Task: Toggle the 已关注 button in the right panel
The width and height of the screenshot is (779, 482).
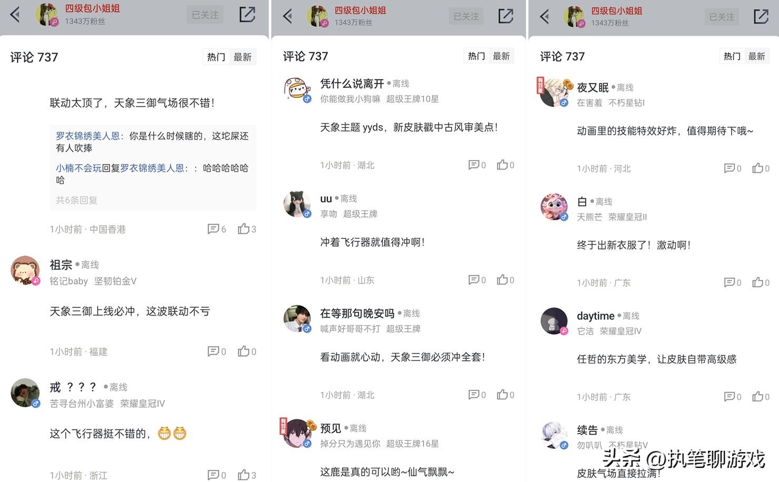Action: 722,17
